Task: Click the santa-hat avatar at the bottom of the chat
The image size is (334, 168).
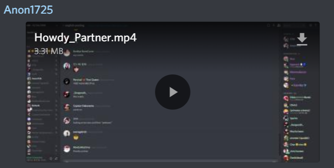Action: [67, 149]
